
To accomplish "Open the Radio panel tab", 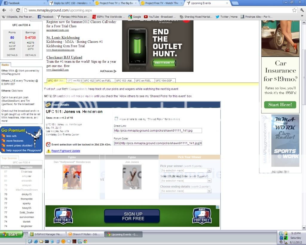I will [x=5, y=65].
